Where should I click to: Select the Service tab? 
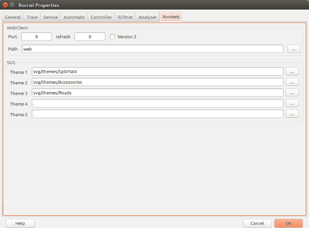pyautogui.click(x=50, y=17)
